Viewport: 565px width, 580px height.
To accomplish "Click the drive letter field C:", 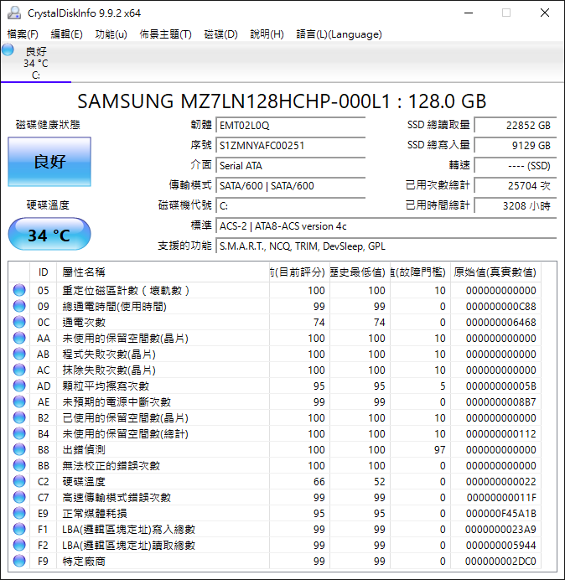I will [291, 205].
